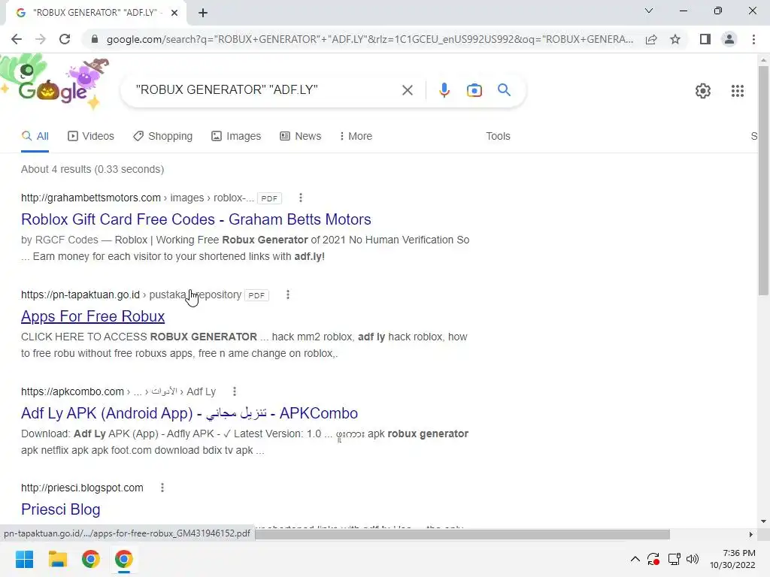
Task: Switch to the News tab
Action: [301, 136]
